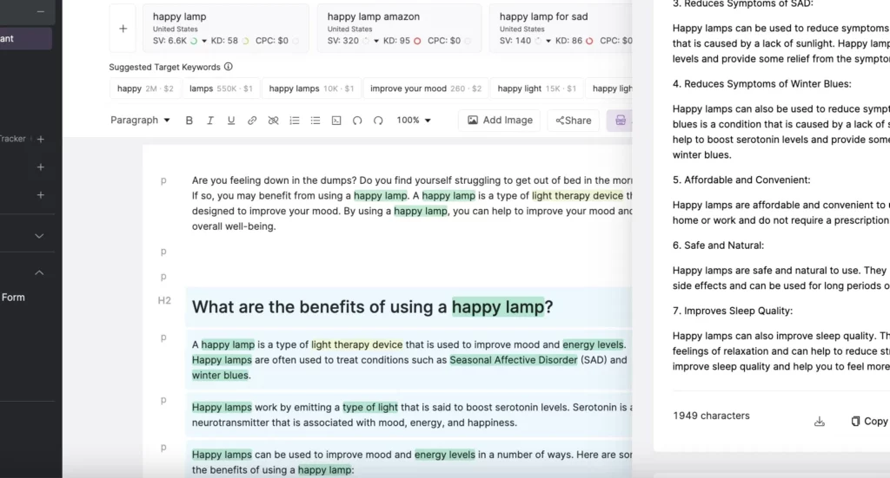The width and height of the screenshot is (890, 478).
Task: Select the 'happy lamps' 10K keyword chip
Action: point(311,88)
